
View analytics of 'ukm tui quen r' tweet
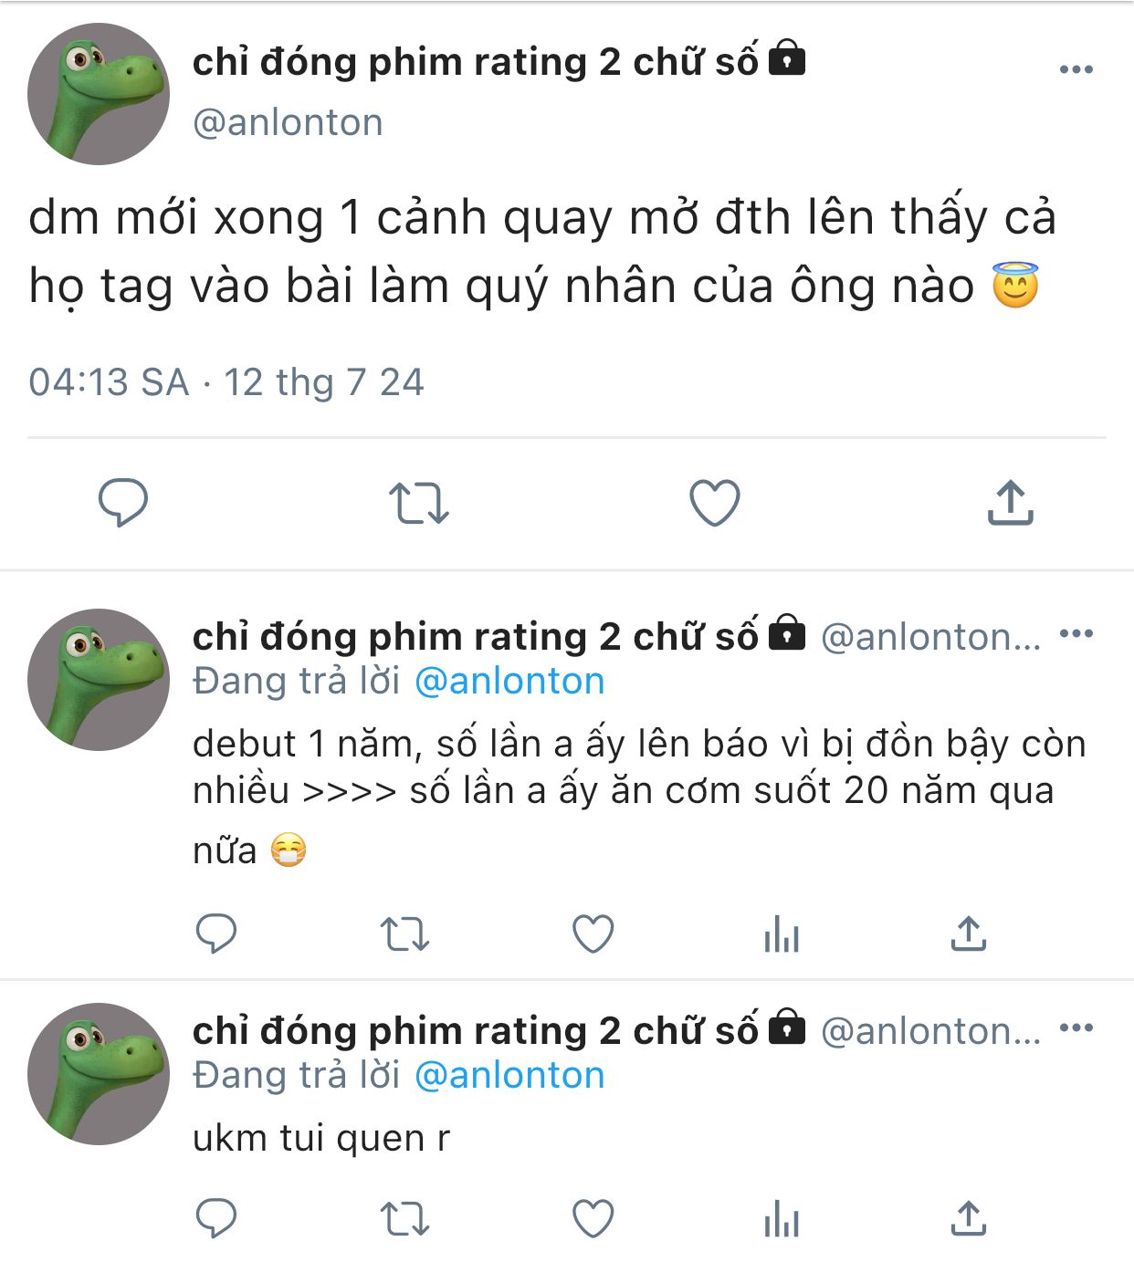[x=782, y=1219]
